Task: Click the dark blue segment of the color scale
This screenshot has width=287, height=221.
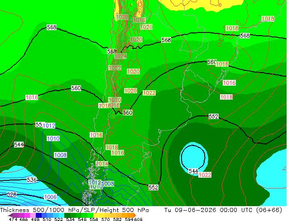Action: [x=38, y=215]
